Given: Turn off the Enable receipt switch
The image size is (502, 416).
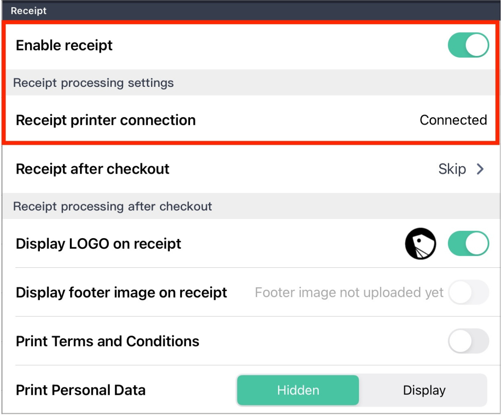Looking at the screenshot, I should point(468,45).
